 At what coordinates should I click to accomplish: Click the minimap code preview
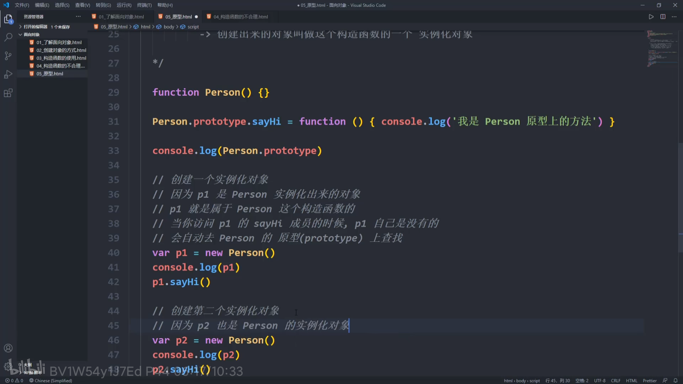coord(662,48)
